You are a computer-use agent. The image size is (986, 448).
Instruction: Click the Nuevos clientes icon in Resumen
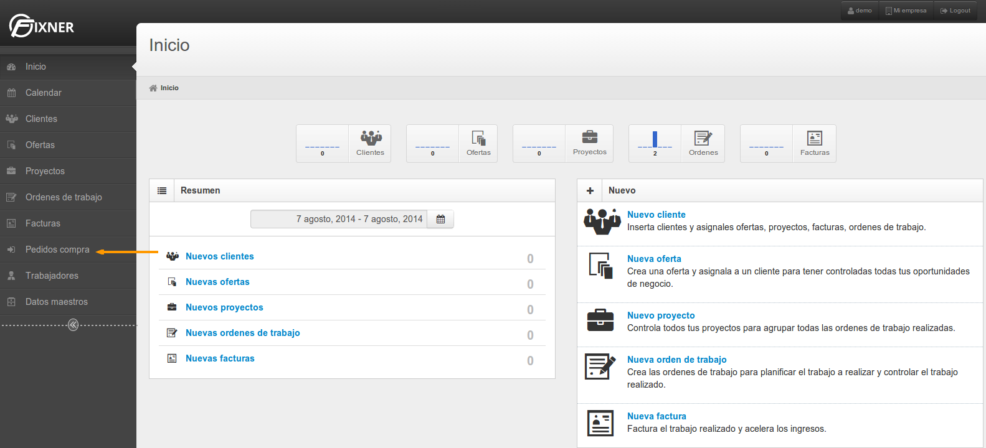173,256
